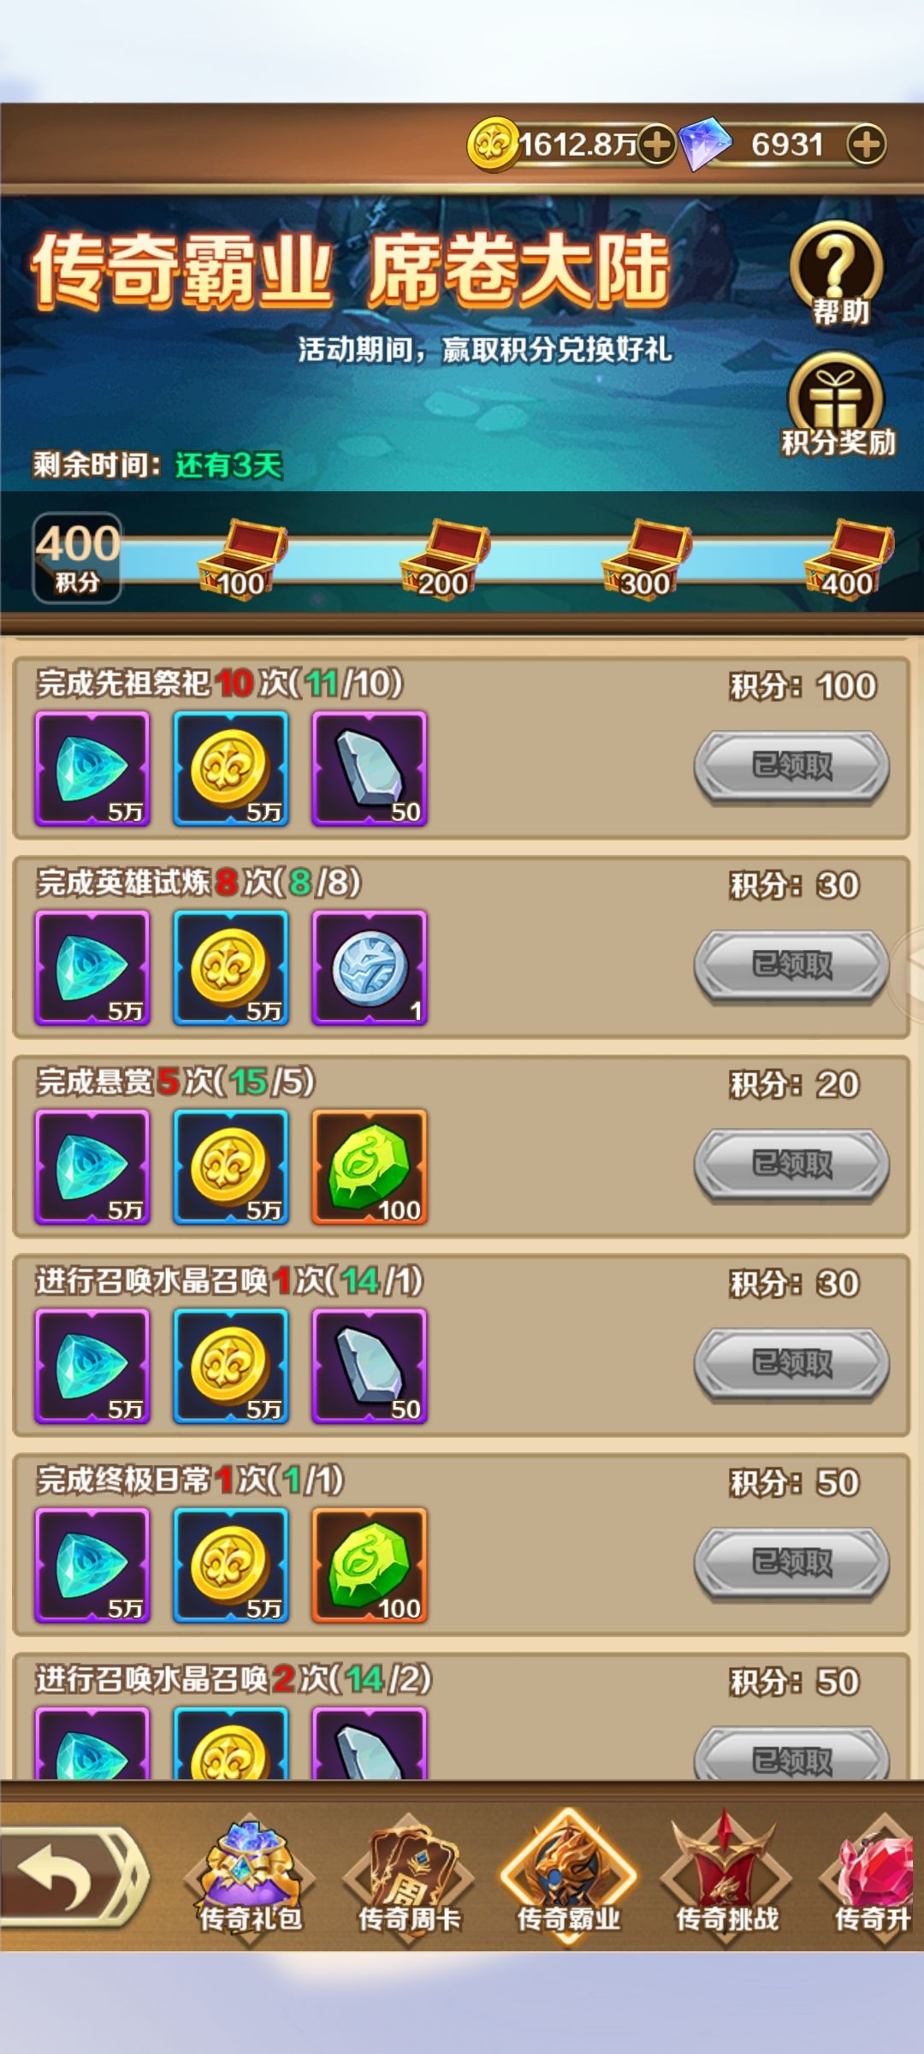Click 已领取 button for 英雄试炼 task
Screen dimensions: 924x2054
[x=791, y=965]
